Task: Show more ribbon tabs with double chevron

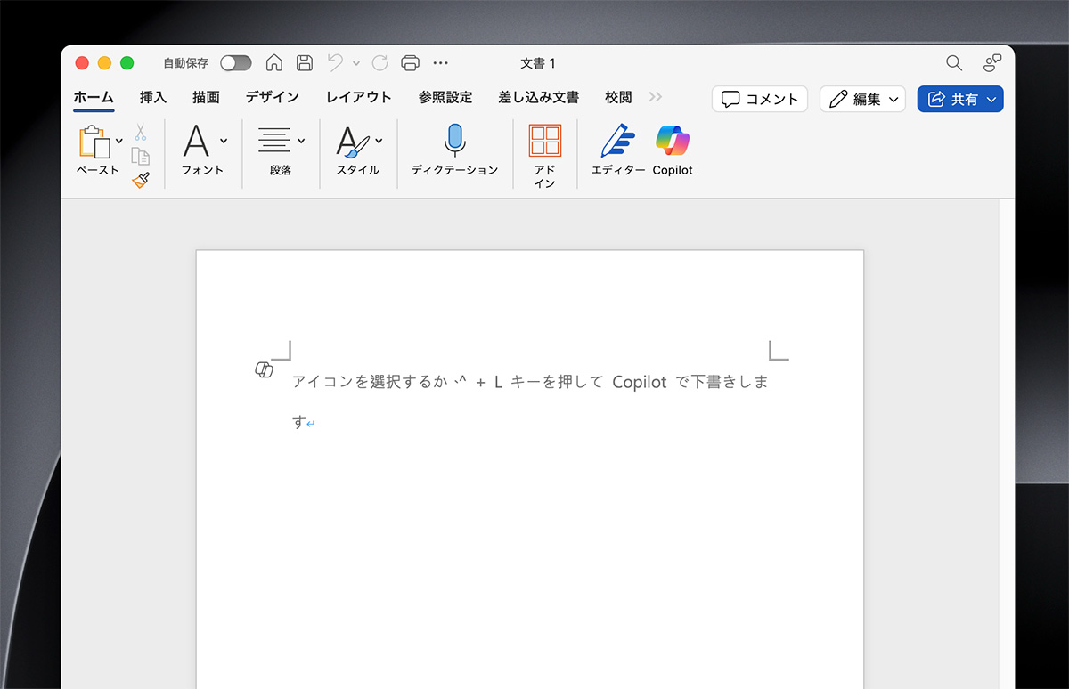Action: click(656, 97)
